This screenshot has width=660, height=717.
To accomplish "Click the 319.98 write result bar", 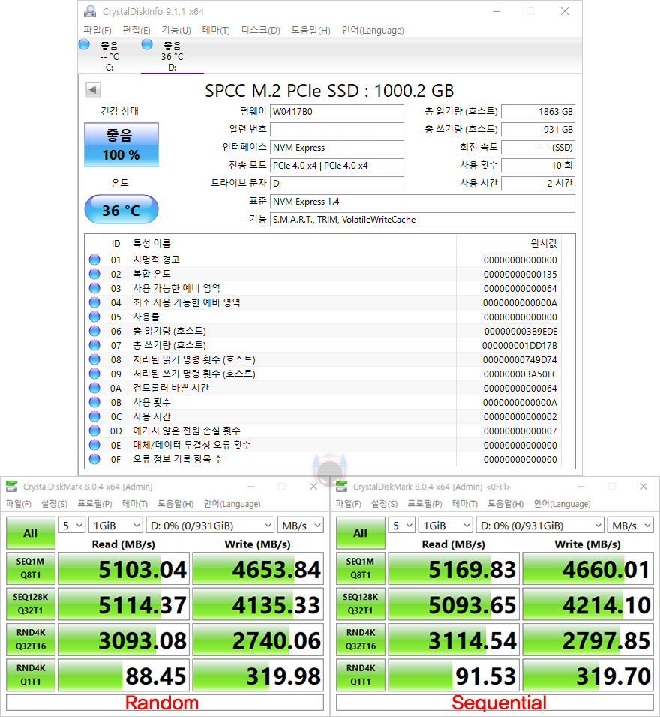I will pyautogui.click(x=258, y=675).
